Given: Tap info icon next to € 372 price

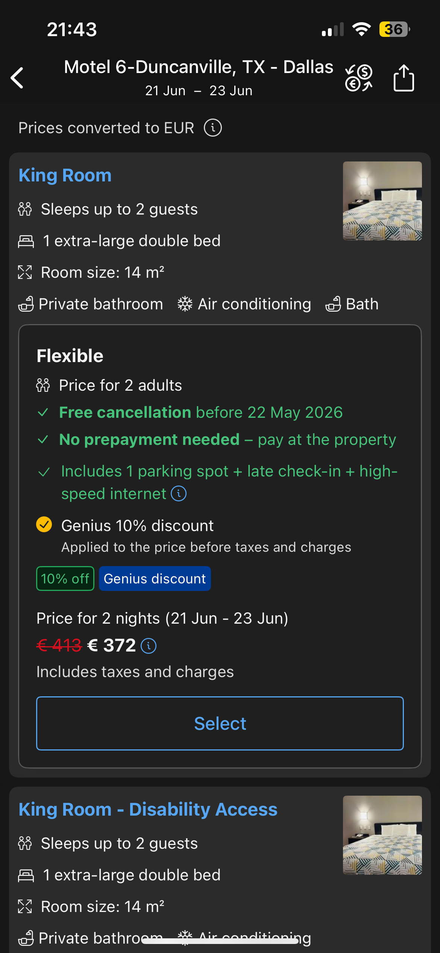Looking at the screenshot, I should (x=149, y=646).
